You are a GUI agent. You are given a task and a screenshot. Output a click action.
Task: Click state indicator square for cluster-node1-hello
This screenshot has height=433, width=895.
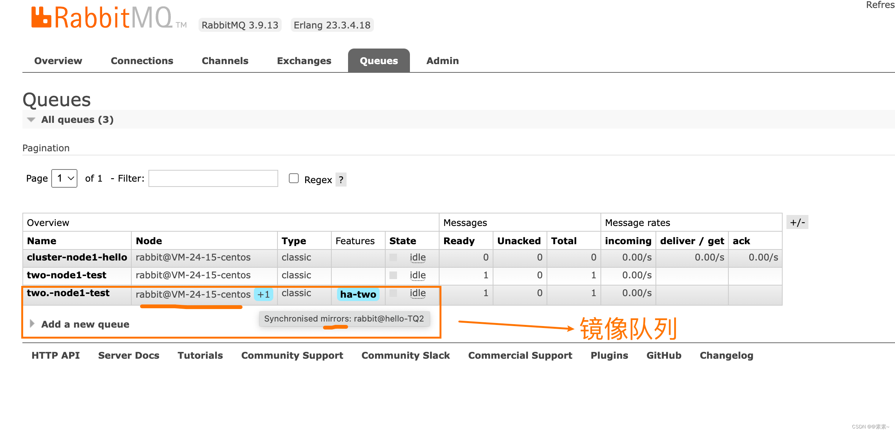click(393, 257)
